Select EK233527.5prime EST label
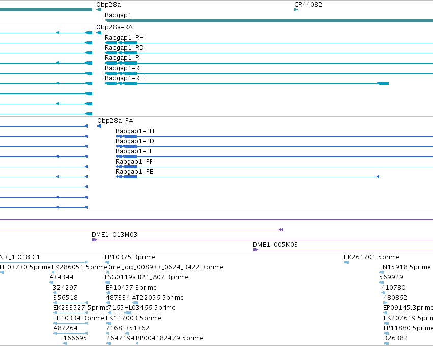 pos(80,308)
